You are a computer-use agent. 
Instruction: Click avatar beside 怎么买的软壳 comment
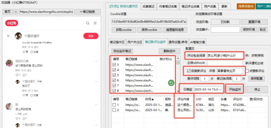9,107
